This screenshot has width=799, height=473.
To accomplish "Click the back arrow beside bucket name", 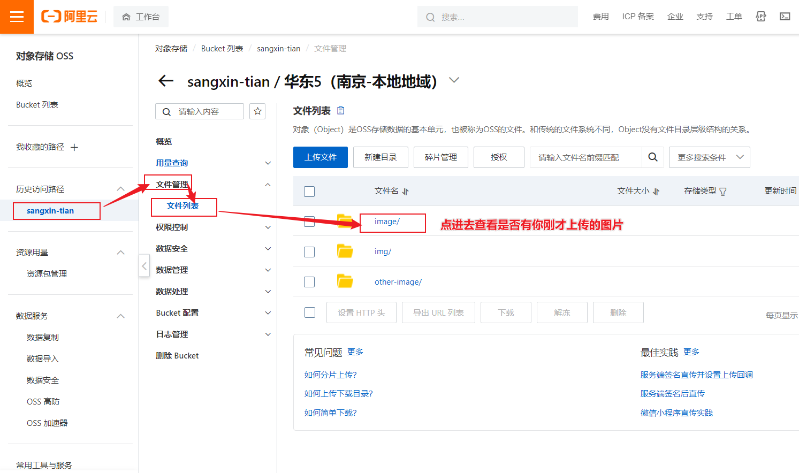I will pos(166,80).
